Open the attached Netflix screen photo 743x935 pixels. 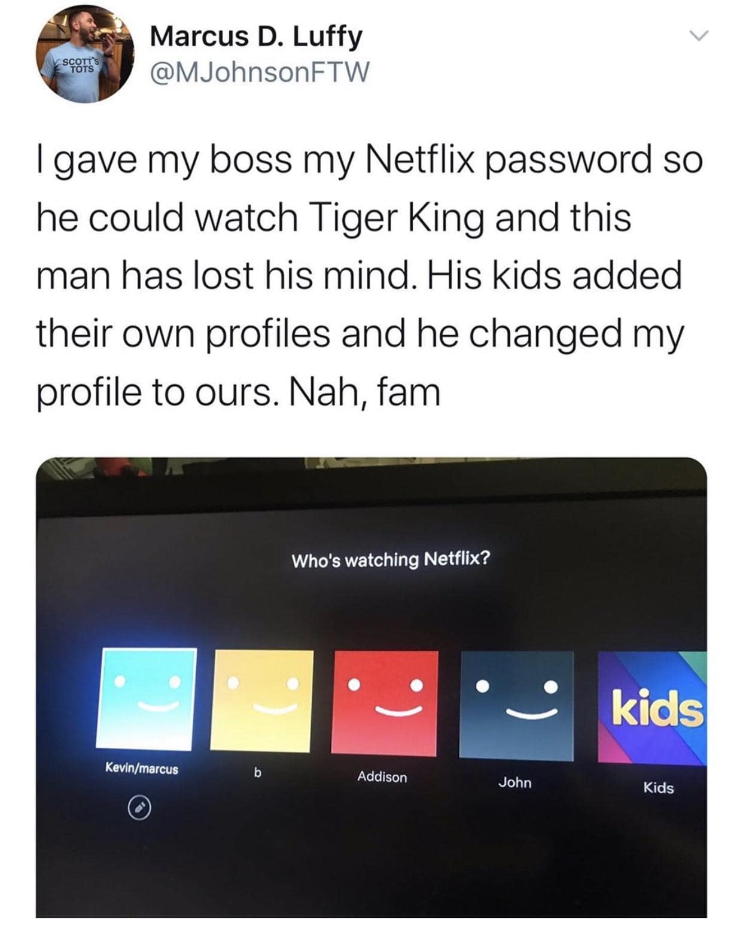[371, 687]
